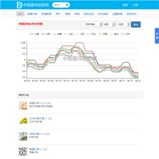Open the blue 分享 share side tab
This screenshot has height=159, width=159.
coord(157,36)
